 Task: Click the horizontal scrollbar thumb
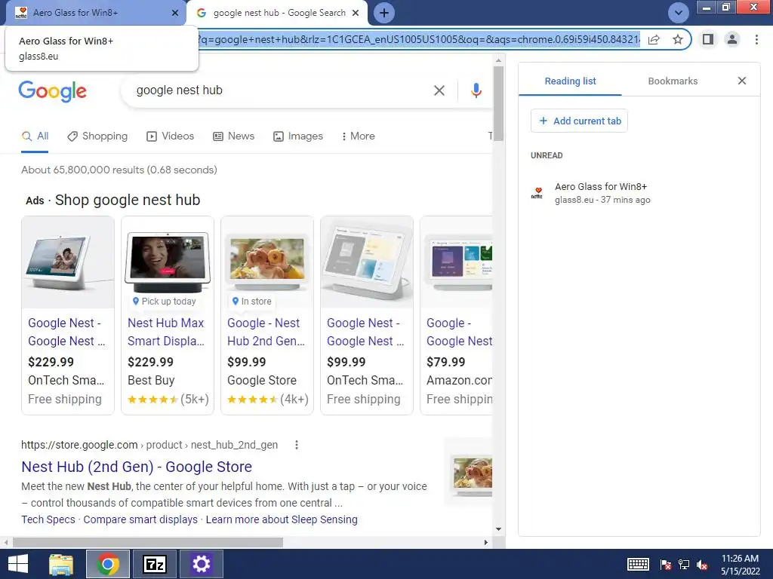click(148, 542)
